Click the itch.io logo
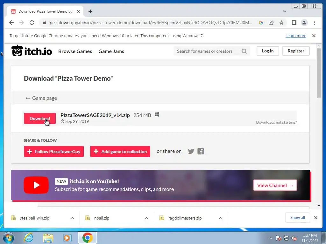Viewport: 326px width, 244px height. [x=32, y=51]
